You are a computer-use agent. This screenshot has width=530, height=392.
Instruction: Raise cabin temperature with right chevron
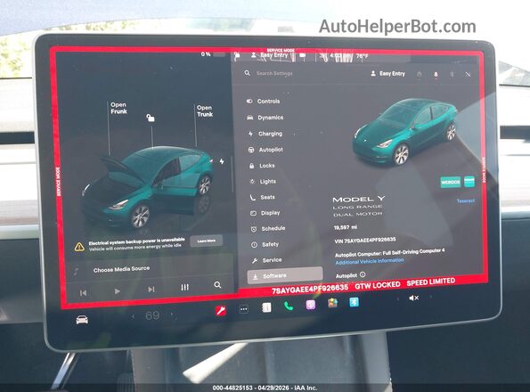pyautogui.click(x=173, y=314)
